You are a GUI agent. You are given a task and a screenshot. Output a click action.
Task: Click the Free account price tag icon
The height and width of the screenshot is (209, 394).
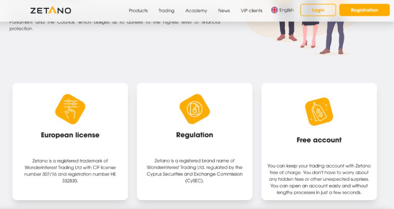coord(319,111)
